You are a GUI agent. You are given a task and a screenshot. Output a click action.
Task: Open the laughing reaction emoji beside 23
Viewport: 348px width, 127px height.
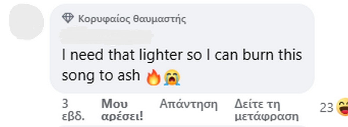[342, 108]
